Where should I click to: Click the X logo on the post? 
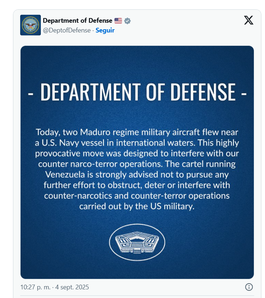[248, 20]
